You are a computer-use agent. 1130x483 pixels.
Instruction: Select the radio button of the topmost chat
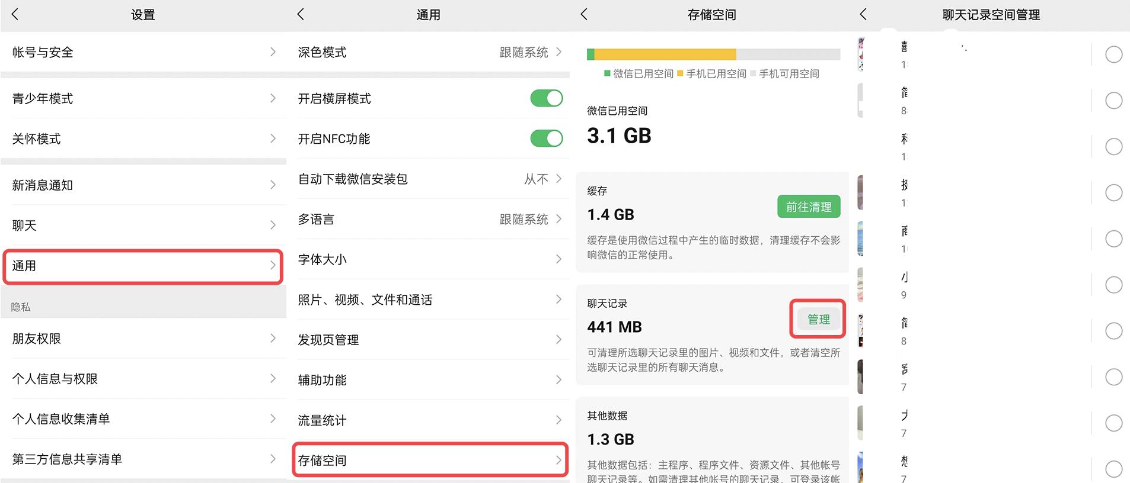click(1114, 54)
